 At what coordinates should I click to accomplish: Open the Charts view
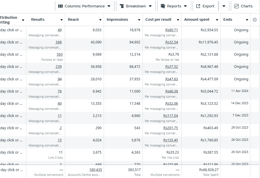pos(244,6)
